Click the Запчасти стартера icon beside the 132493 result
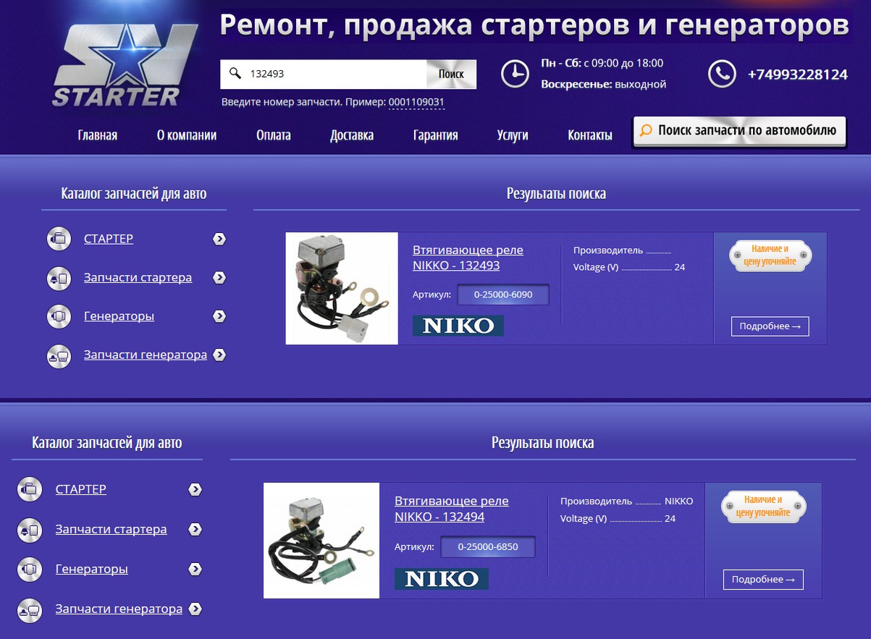The height and width of the screenshot is (639, 871). (x=59, y=278)
